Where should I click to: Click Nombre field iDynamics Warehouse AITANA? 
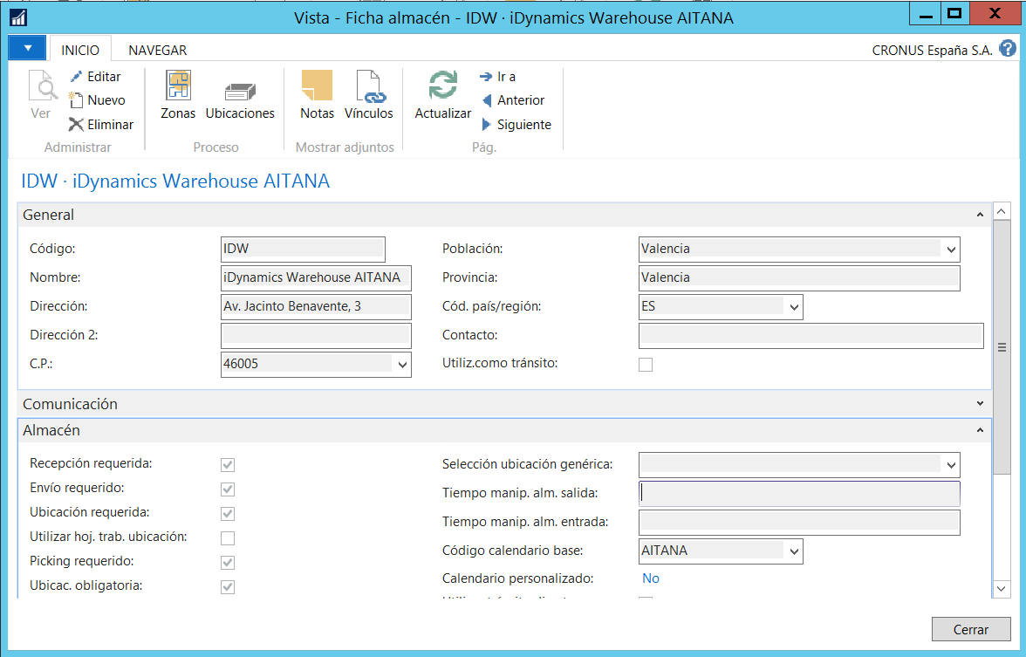tap(316, 277)
